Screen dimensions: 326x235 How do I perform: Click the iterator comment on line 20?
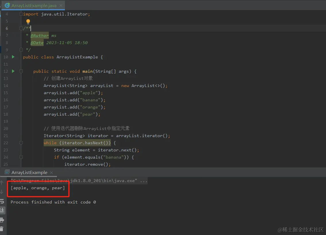[x=86, y=129]
